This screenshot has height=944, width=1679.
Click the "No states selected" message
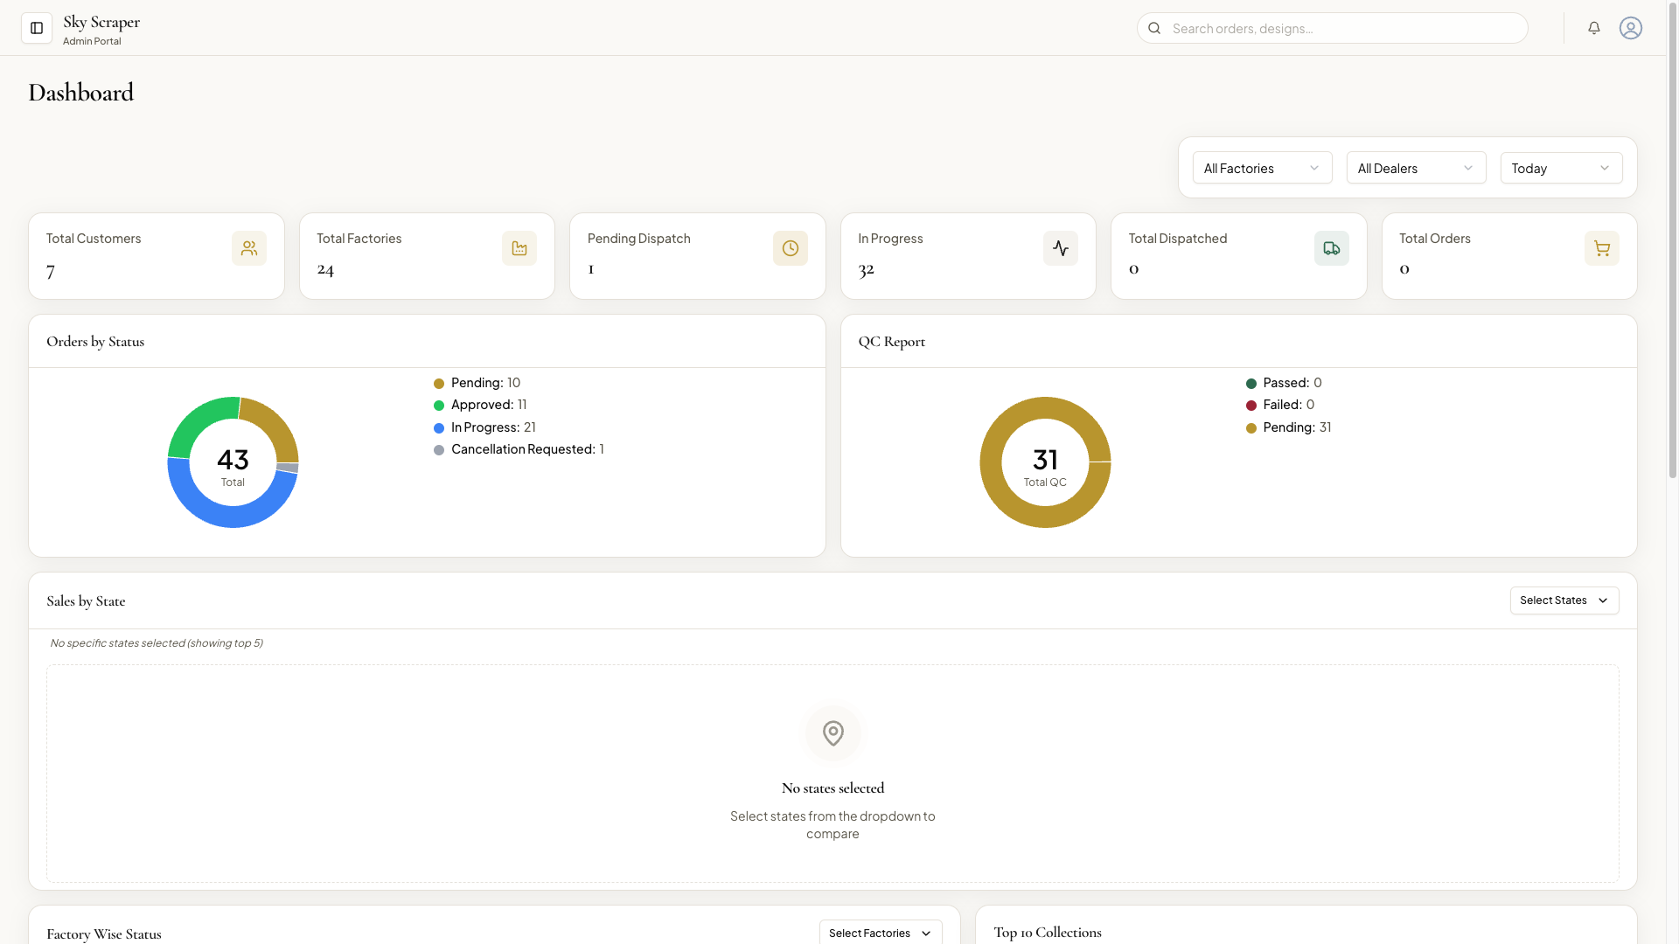click(833, 788)
